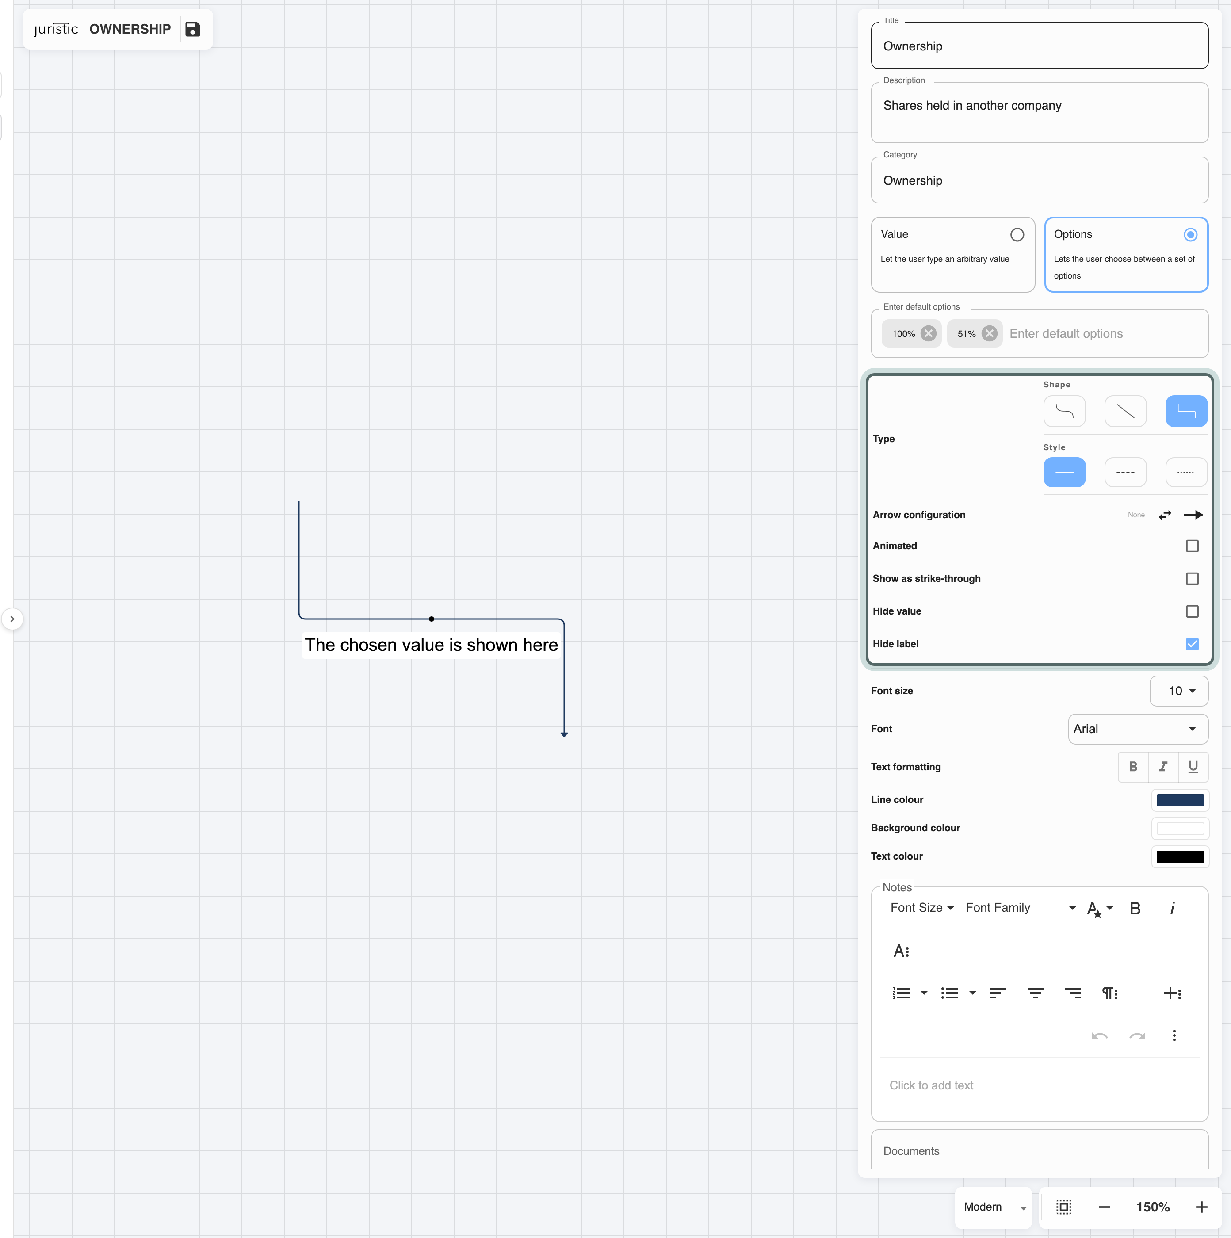Click the 150% zoom level
The width and height of the screenshot is (1231, 1238).
tap(1153, 1207)
